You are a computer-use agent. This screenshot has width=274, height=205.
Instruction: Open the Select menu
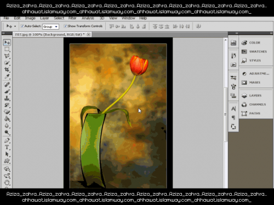[x=59, y=18]
